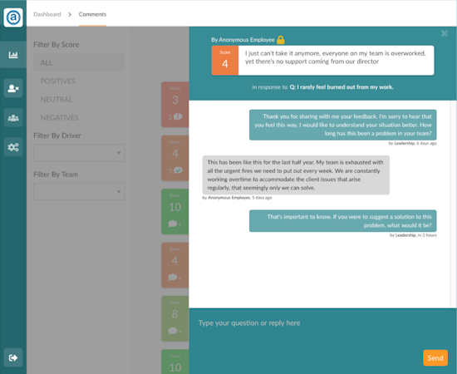Image resolution: width=457 pixels, height=374 pixels.
Task: Open the remove user sidebar icon
Action: coord(13,88)
